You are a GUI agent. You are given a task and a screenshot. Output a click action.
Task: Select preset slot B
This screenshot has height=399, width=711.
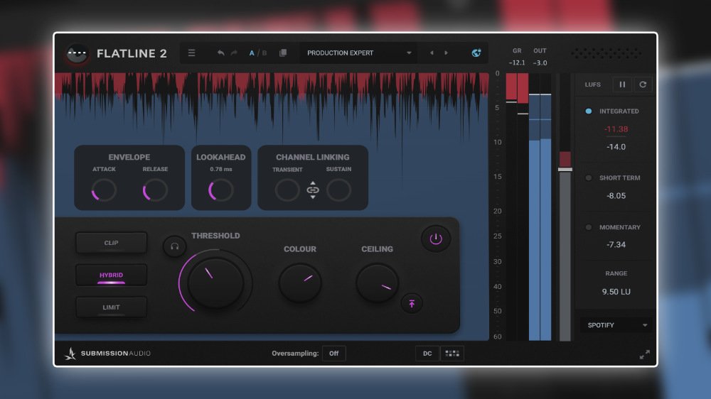[264, 53]
